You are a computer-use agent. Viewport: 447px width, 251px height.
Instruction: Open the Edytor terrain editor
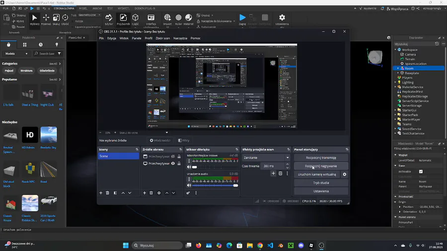point(109,20)
